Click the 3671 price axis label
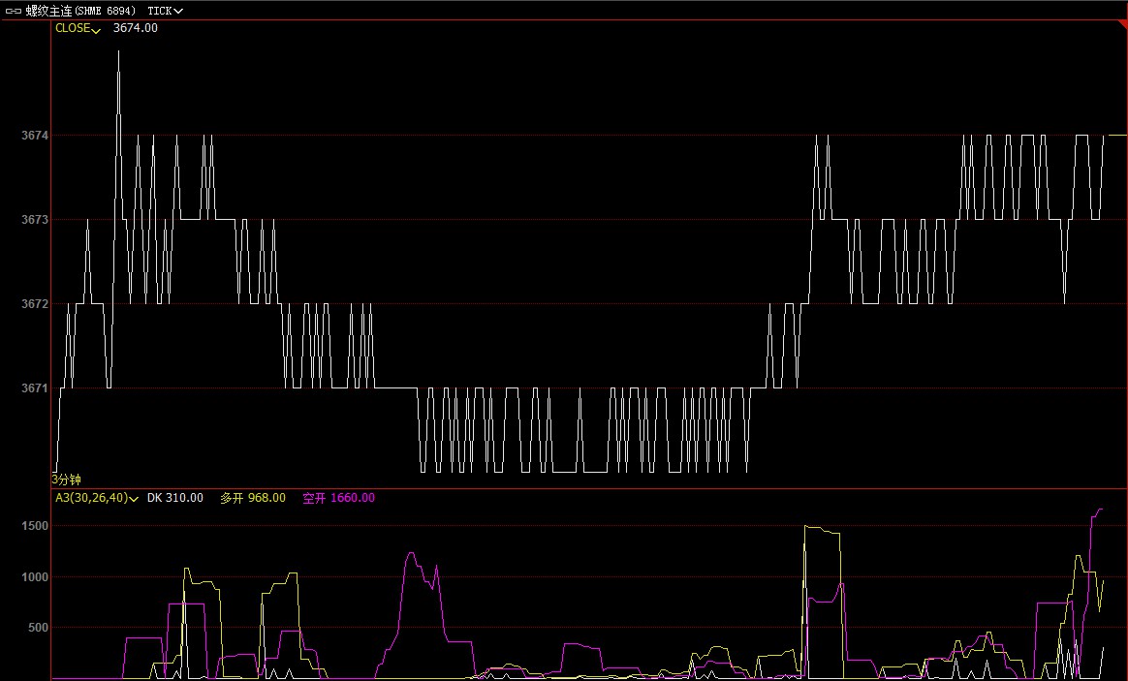The height and width of the screenshot is (681, 1128). 34,388
